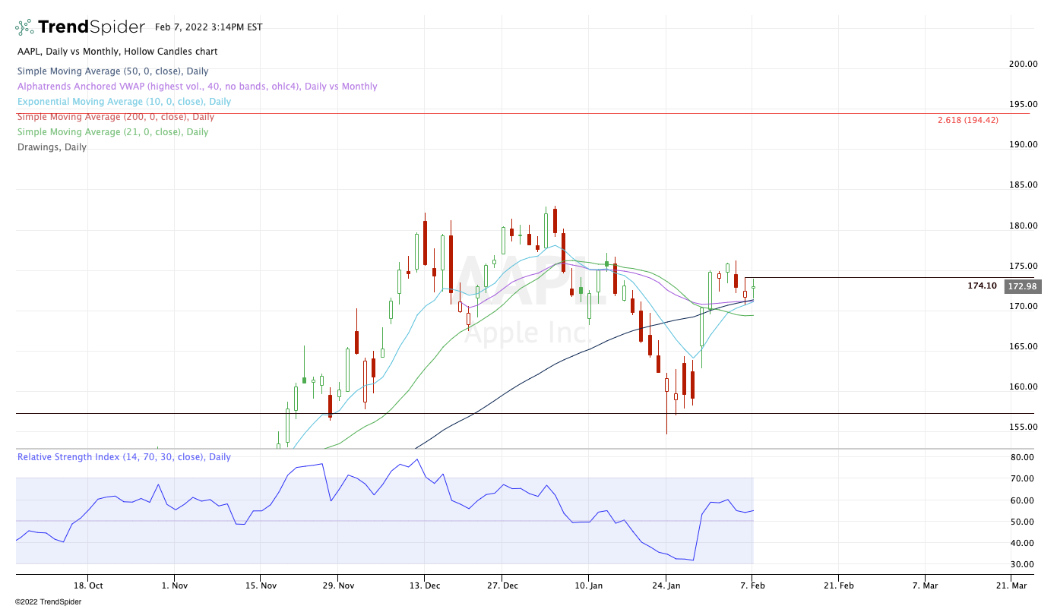Click the Relative Strength Index indicator label

coord(125,457)
